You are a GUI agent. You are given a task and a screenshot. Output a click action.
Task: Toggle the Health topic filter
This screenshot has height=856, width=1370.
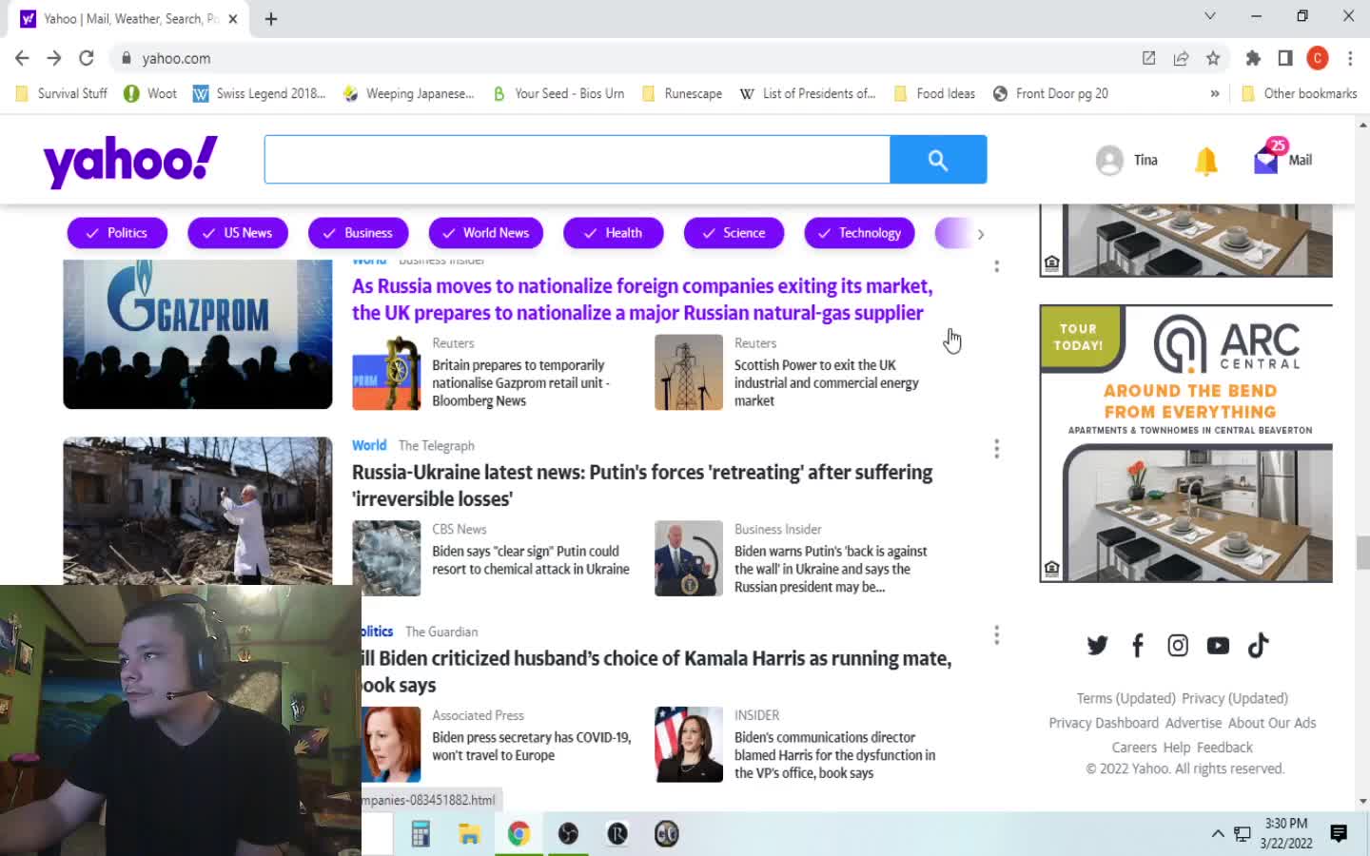[x=614, y=233]
